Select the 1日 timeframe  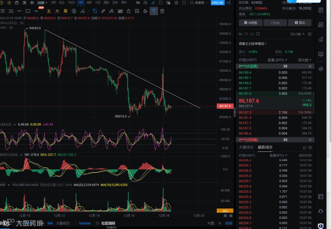point(98,2)
